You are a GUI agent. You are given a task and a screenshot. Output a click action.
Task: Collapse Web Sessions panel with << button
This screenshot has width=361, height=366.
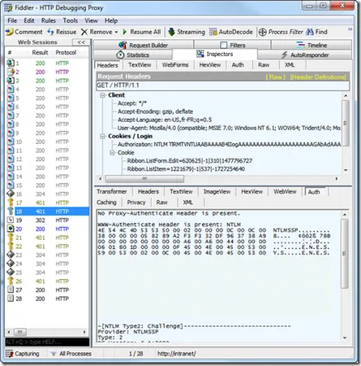(81, 42)
